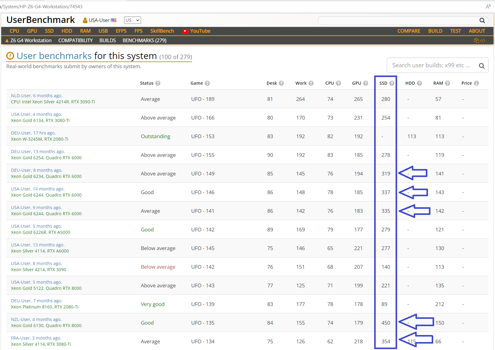Open USA-User 14 months ago benchmark
This screenshot has height=350, width=495.
click(38, 189)
